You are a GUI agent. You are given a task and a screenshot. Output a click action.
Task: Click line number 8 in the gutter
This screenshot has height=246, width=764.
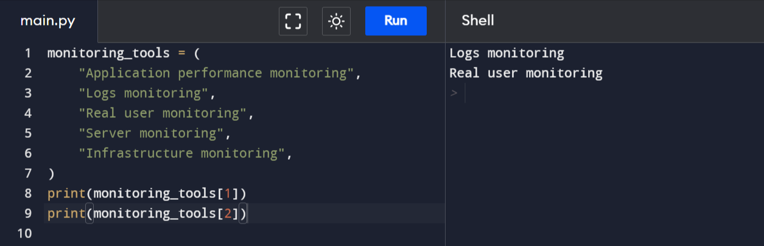point(27,193)
